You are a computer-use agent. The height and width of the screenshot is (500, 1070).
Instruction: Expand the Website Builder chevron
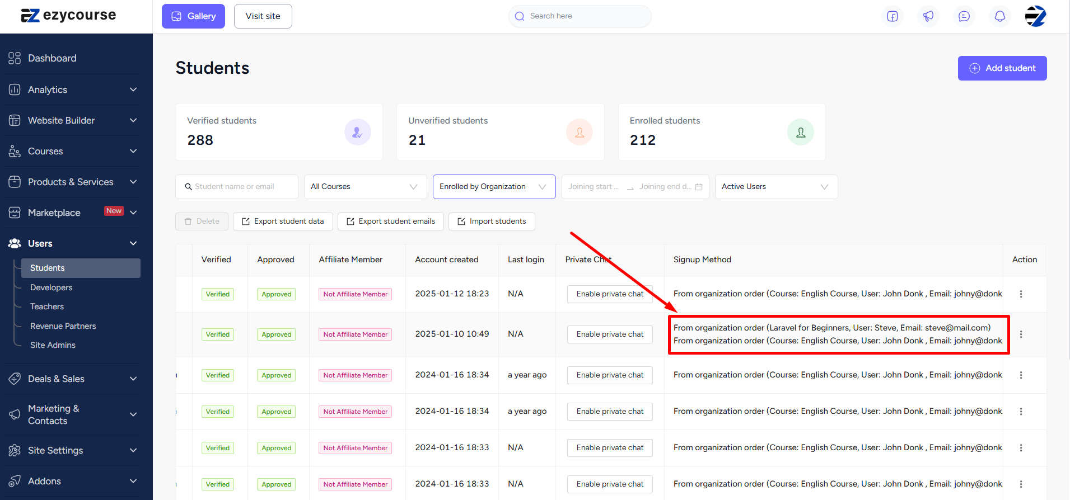(133, 120)
